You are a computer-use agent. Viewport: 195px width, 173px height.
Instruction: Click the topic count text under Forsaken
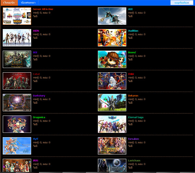pyautogui.click(x=137, y=142)
